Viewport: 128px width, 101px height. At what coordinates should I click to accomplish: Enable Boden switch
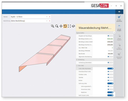tap(110, 80)
